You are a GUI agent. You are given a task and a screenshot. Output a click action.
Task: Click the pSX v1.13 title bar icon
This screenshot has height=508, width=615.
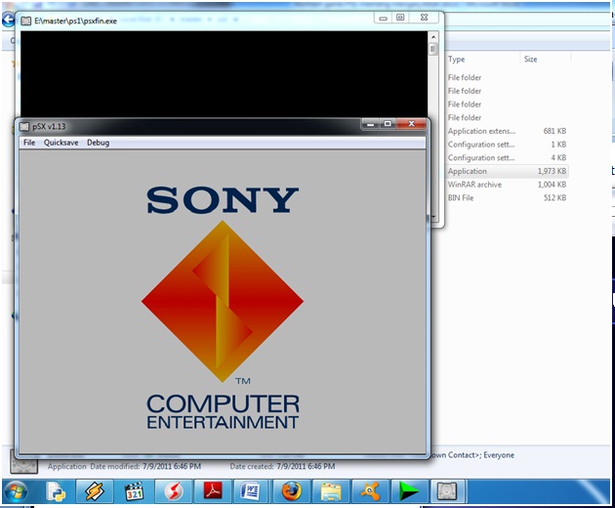pos(24,126)
